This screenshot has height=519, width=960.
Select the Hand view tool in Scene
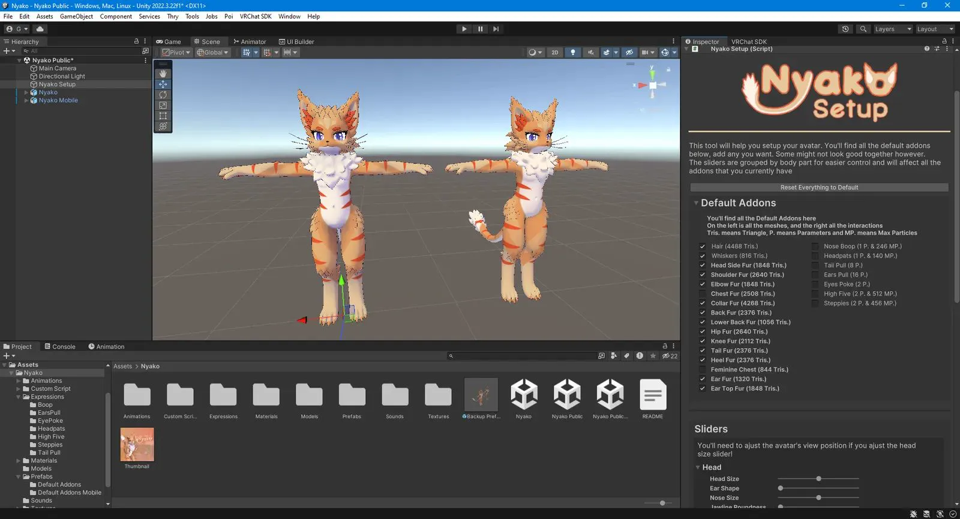click(x=163, y=74)
